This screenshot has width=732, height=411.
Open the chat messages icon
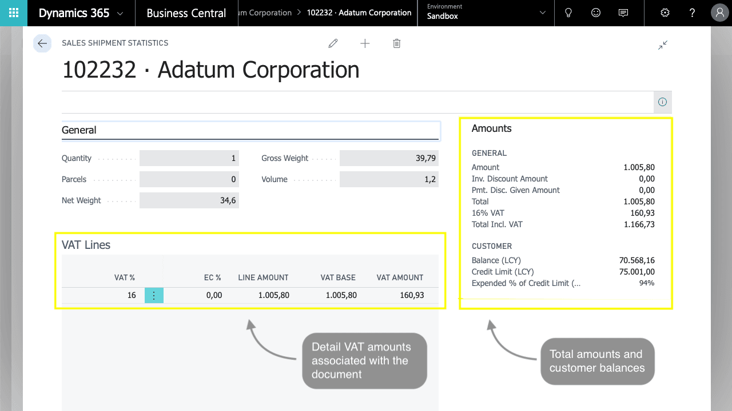[623, 13]
